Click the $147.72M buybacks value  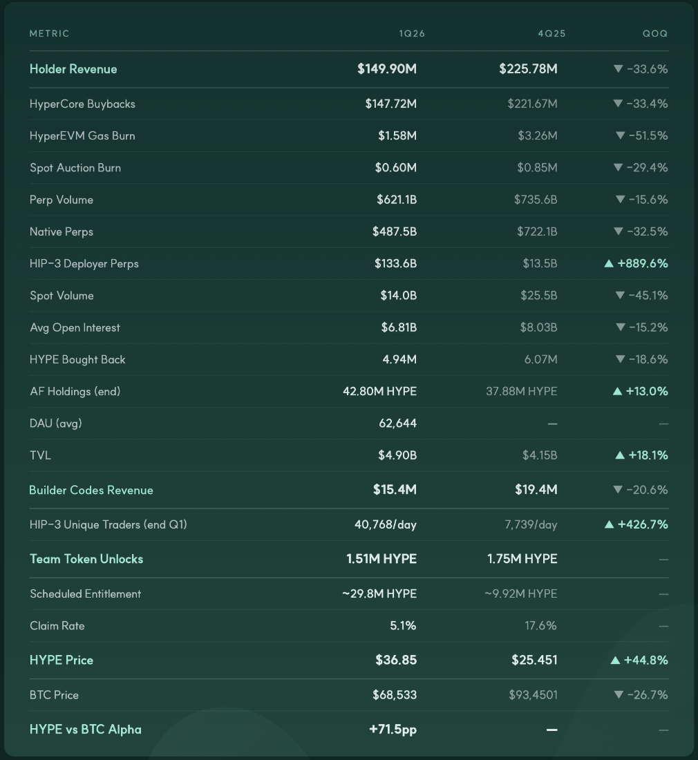click(x=390, y=104)
